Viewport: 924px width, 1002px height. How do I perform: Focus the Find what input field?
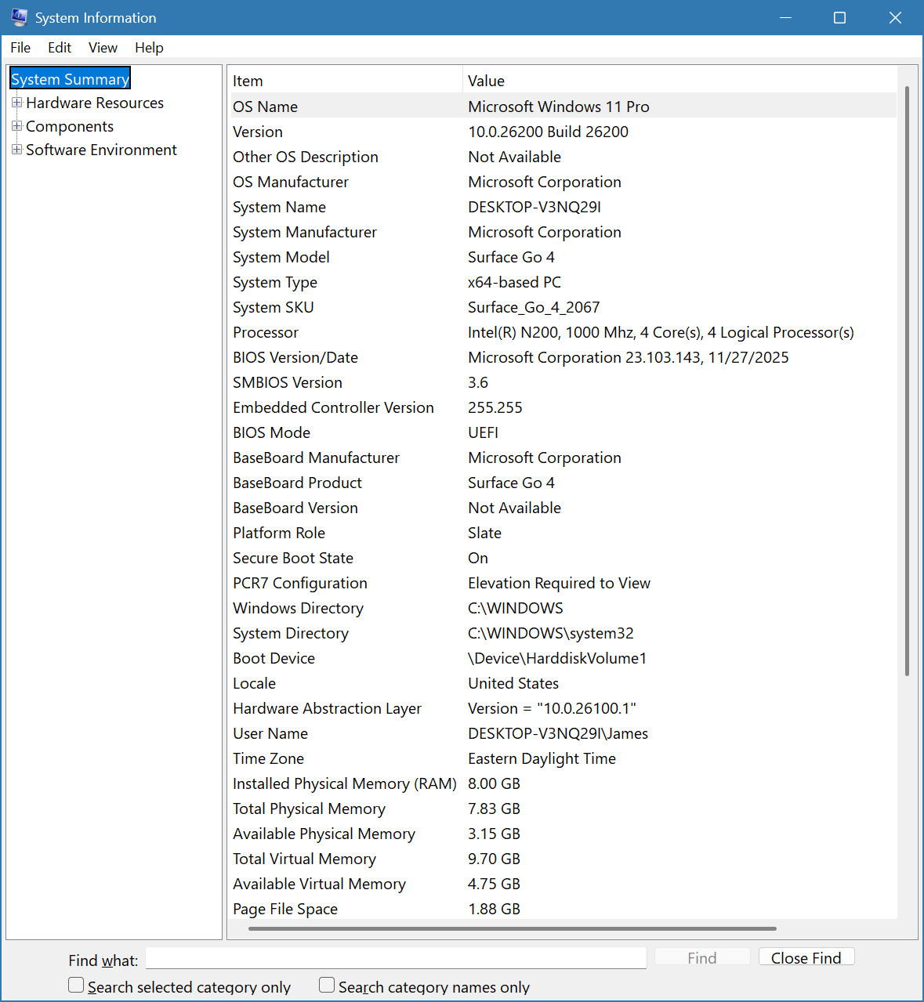point(396,958)
